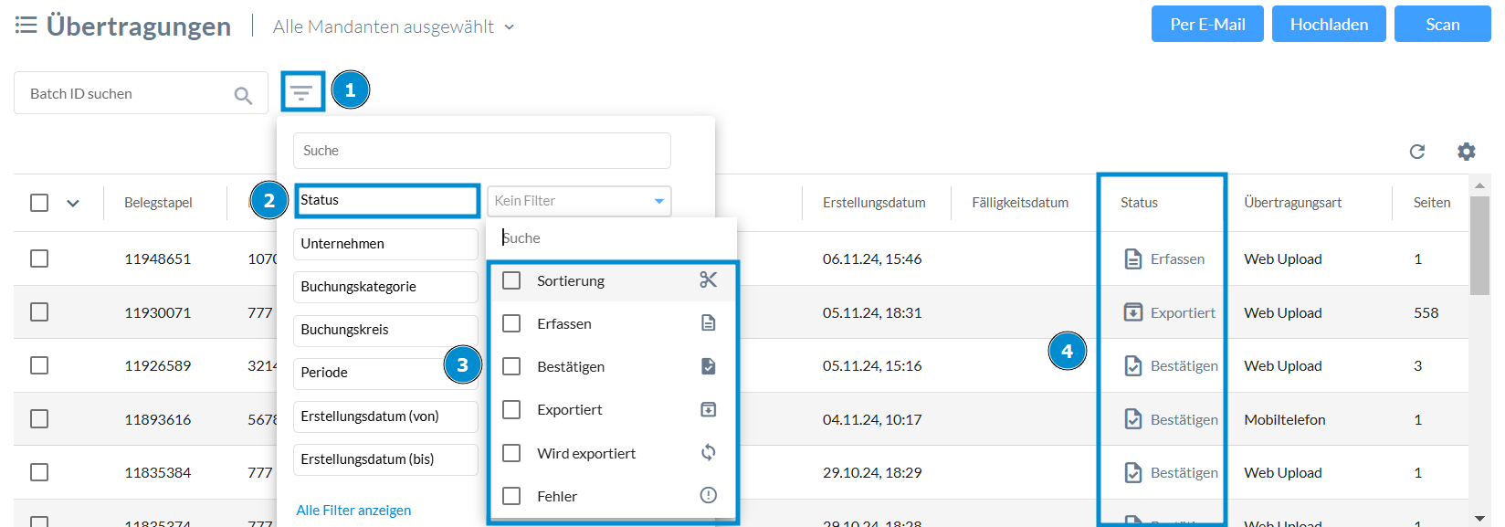
Task: Select the checkbox for row 11948651
Action: 39,258
